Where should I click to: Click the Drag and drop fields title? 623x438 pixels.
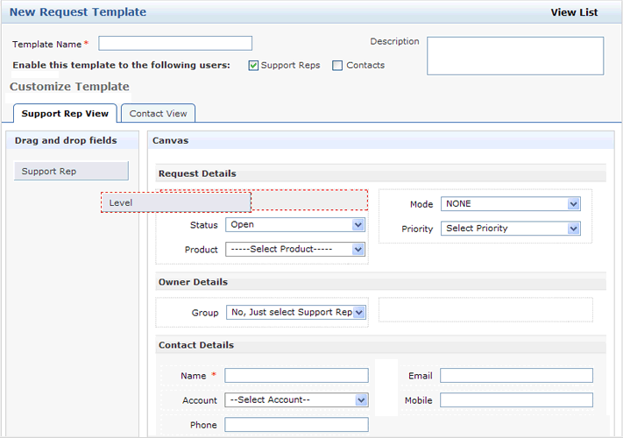pyautogui.click(x=66, y=140)
